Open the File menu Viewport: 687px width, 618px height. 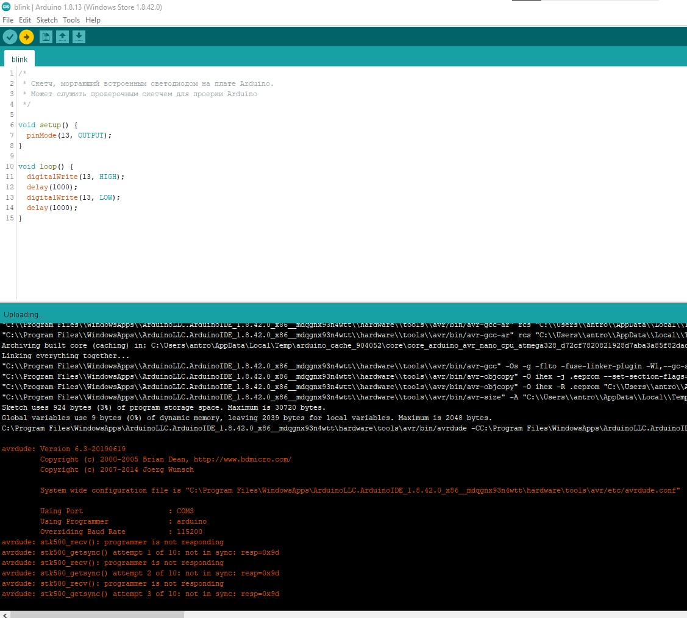point(8,20)
